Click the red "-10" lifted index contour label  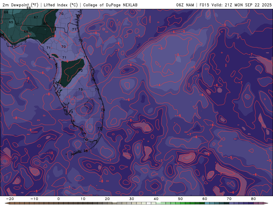click(x=50, y=153)
